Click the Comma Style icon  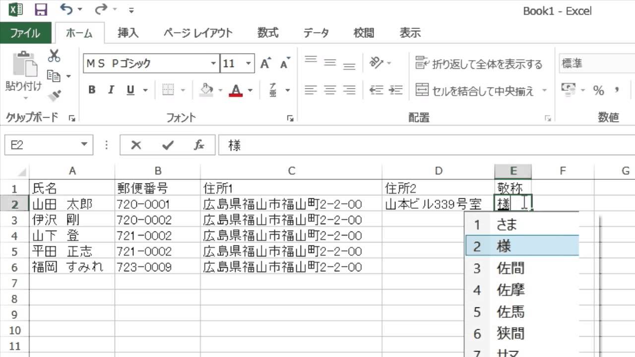617,90
